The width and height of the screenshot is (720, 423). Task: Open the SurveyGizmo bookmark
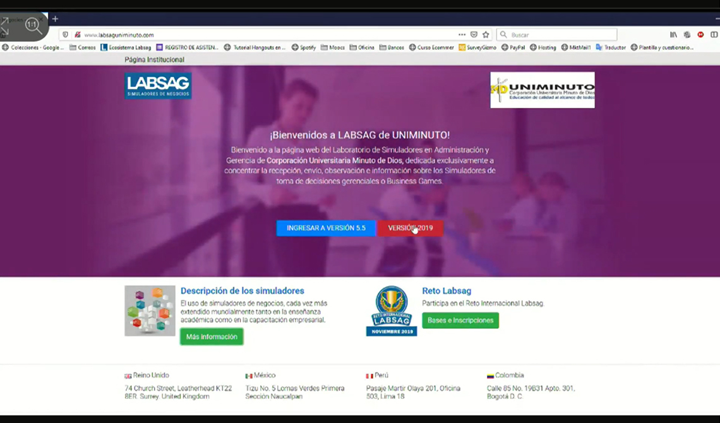pos(477,47)
